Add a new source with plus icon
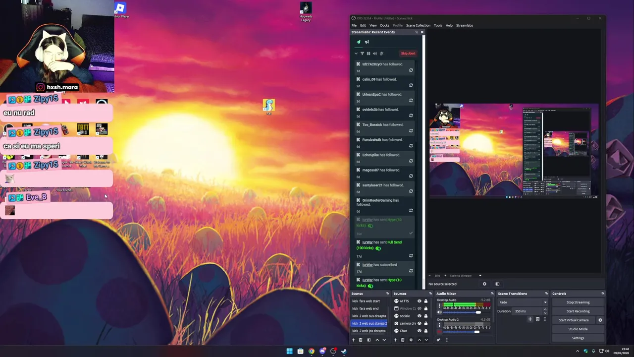The width and height of the screenshot is (634, 357). click(x=395, y=340)
